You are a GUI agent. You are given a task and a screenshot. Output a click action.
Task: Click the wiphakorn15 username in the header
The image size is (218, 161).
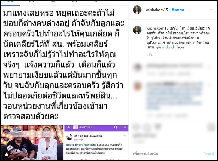(x=157, y=10)
